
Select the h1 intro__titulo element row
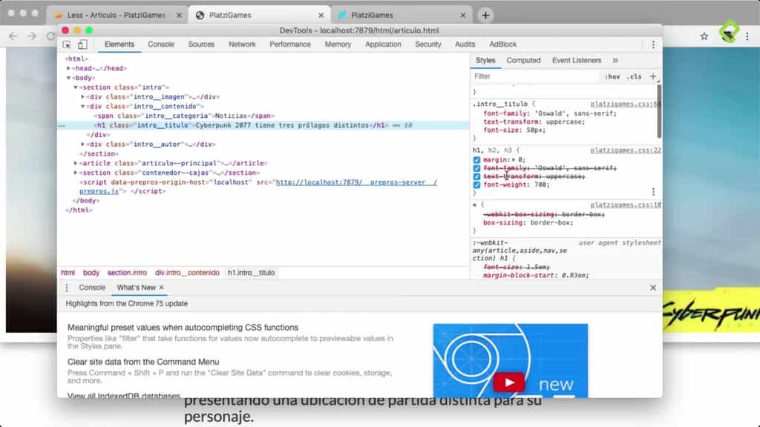coord(263,125)
